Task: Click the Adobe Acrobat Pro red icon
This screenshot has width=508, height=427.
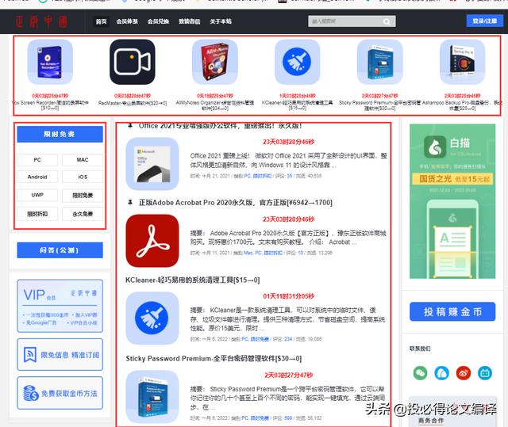Action: [x=152, y=240]
